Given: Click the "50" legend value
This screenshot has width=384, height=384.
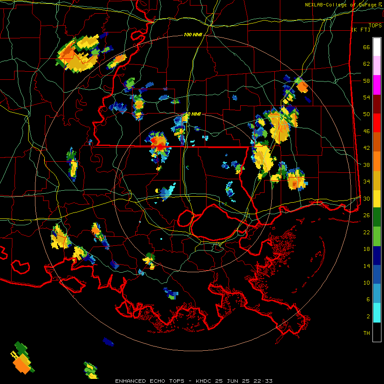Looking at the screenshot, I should (x=367, y=114).
